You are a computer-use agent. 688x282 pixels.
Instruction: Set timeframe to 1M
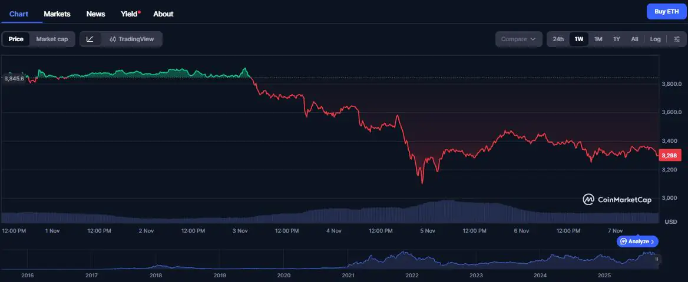pos(598,39)
